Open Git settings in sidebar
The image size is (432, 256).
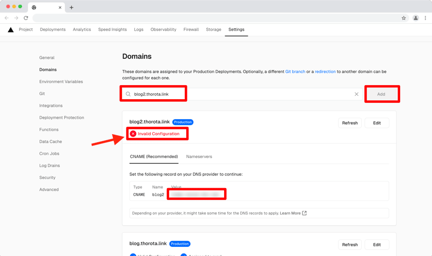(x=42, y=93)
